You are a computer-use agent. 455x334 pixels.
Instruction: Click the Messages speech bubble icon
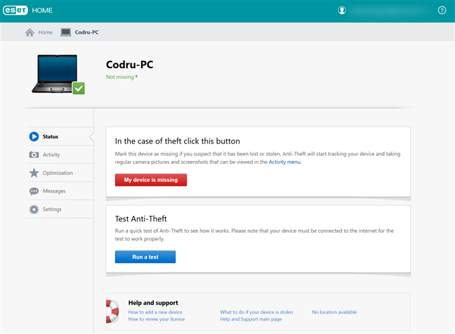pyautogui.click(x=34, y=191)
